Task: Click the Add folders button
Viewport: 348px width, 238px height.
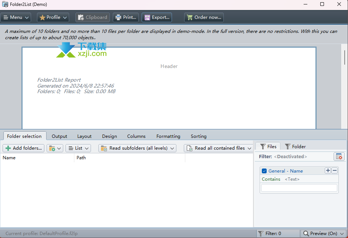Action: tap(24, 148)
